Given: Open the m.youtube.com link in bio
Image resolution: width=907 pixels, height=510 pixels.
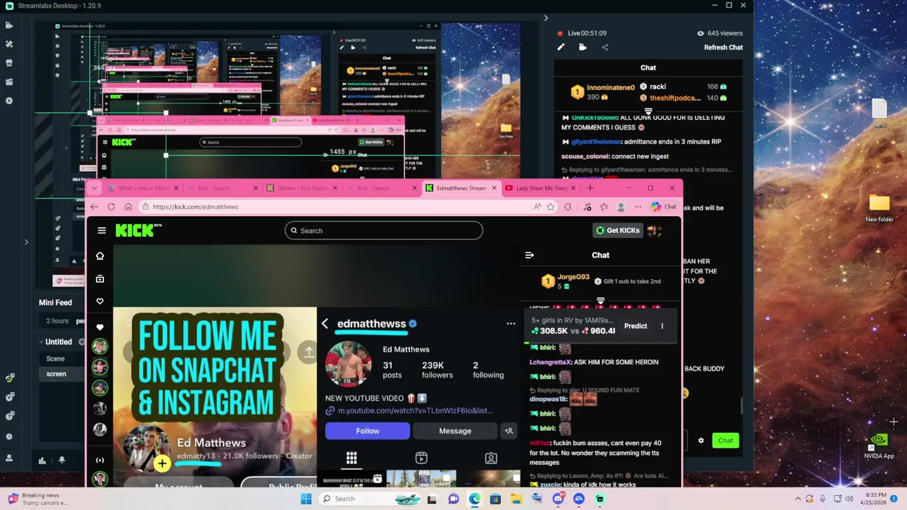Looking at the screenshot, I should point(415,411).
